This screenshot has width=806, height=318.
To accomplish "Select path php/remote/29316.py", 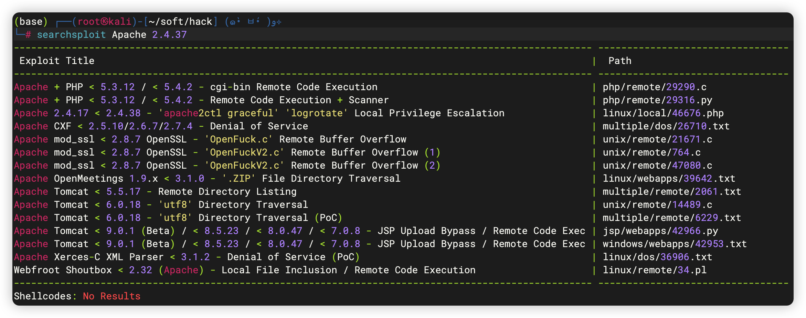I will click(657, 100).
